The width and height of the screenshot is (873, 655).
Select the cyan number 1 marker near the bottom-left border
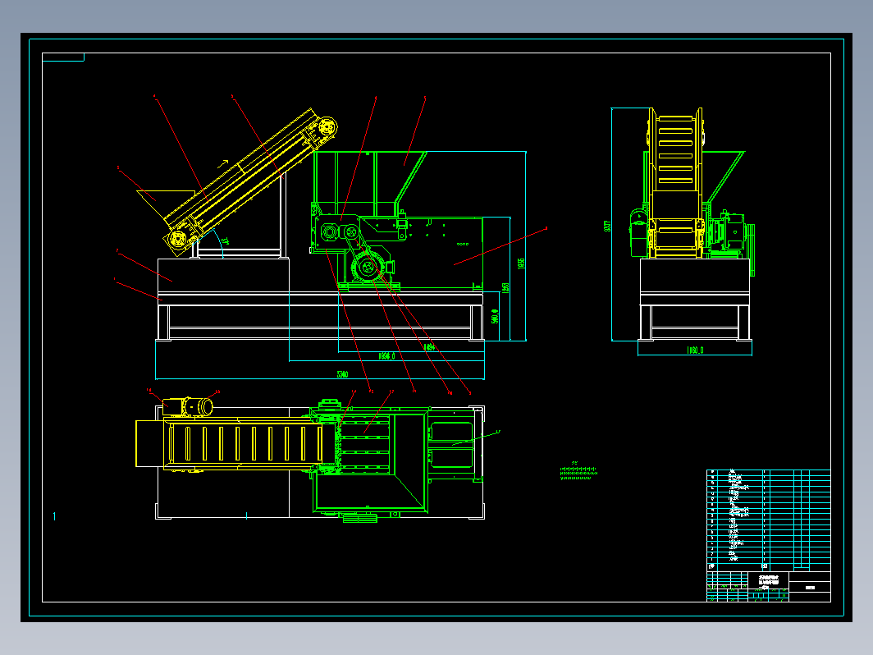54,516
